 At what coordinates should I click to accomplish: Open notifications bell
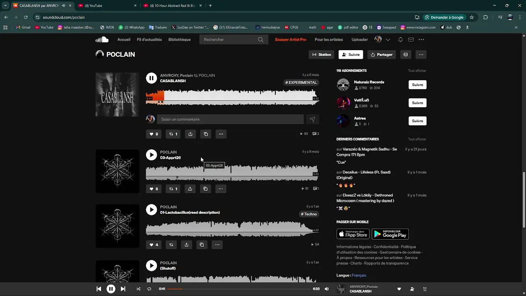tap(400, 39)
